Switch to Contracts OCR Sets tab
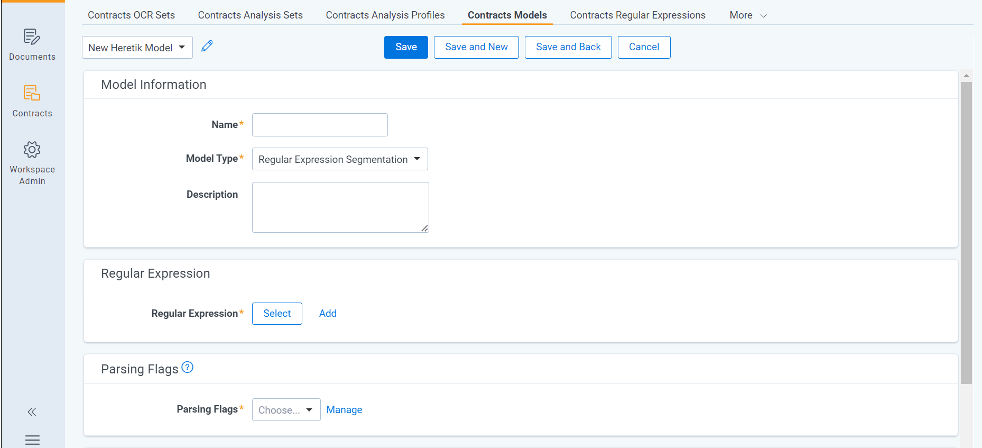The height and width of the screenshot is (448, 982). point(131,15)
